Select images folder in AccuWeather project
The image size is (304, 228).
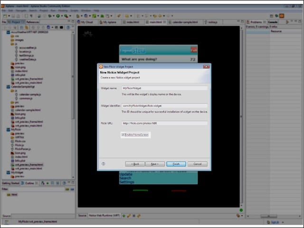pyautogui.click(x=19, y=40)
